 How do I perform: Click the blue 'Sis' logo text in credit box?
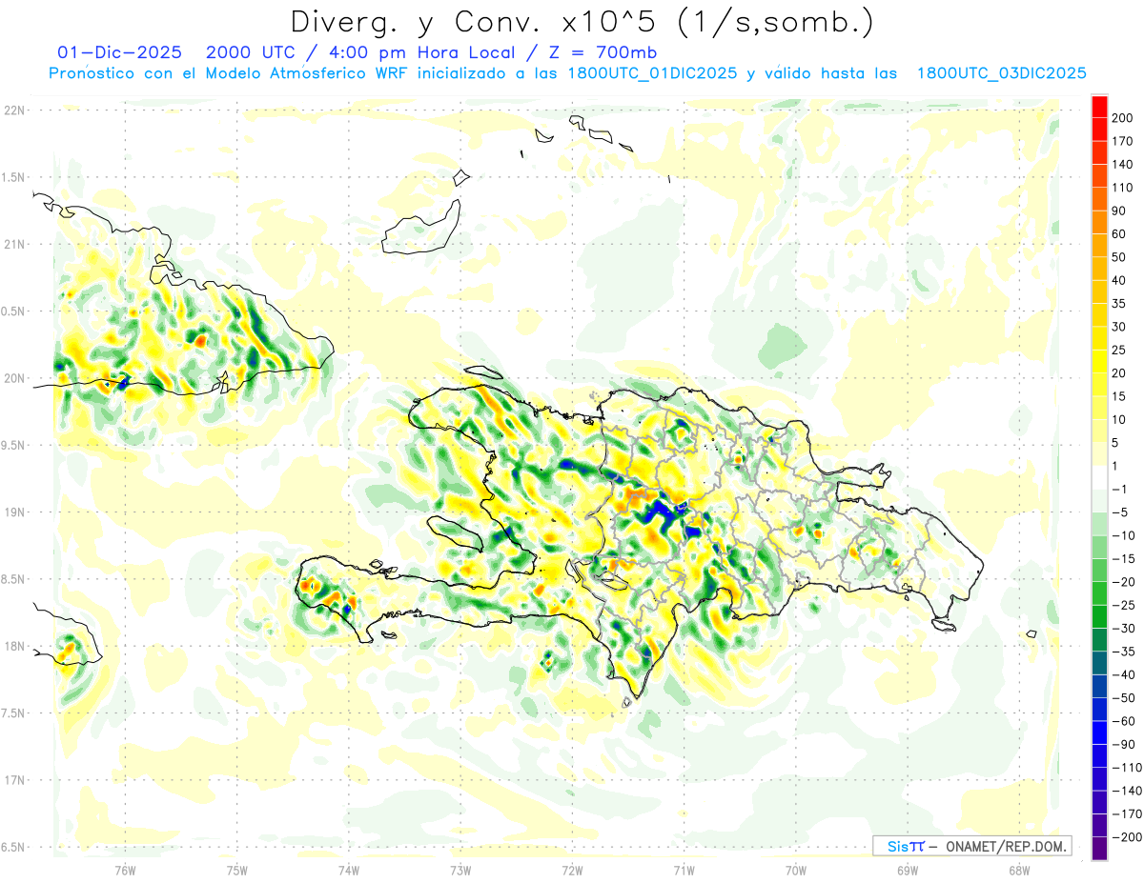(x=897, y=847)
